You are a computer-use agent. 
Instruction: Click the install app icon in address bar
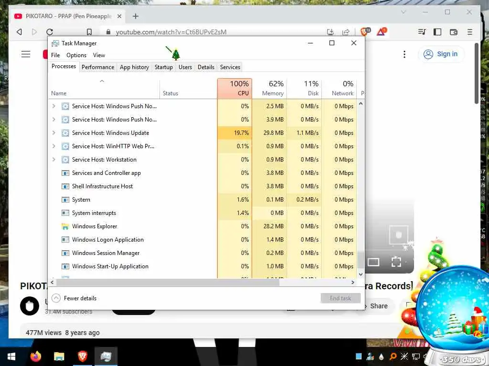tap(330, 32)
